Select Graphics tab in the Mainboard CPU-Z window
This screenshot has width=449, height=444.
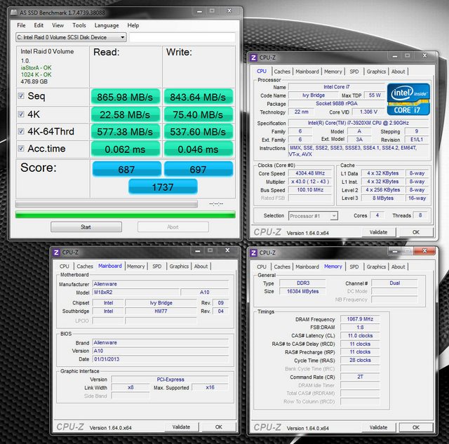click(179, 267)
